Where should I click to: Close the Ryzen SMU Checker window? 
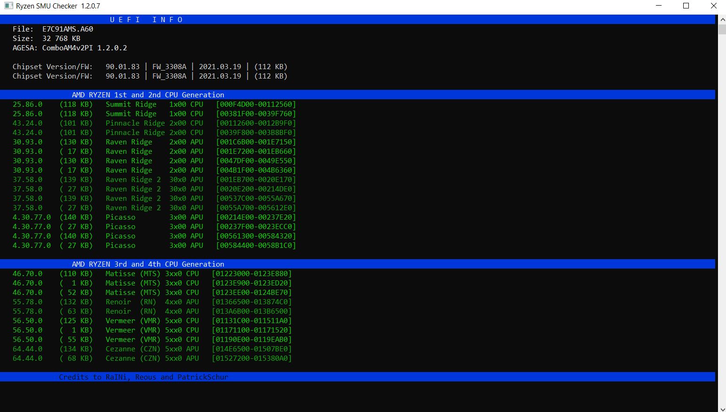click(713, 6)
